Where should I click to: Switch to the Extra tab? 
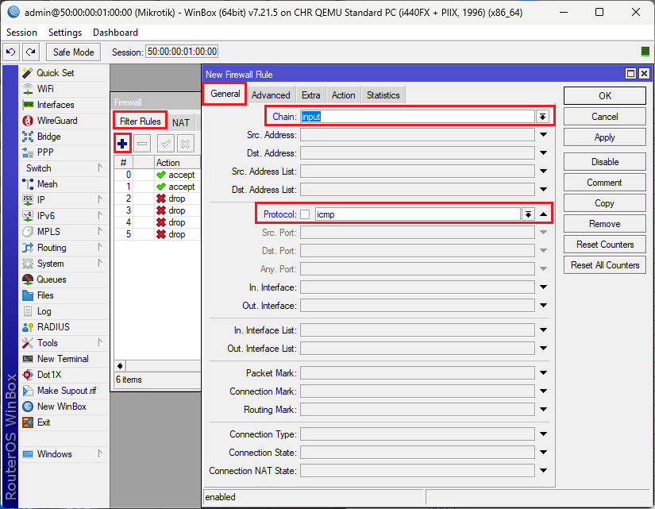coord(310,95)
